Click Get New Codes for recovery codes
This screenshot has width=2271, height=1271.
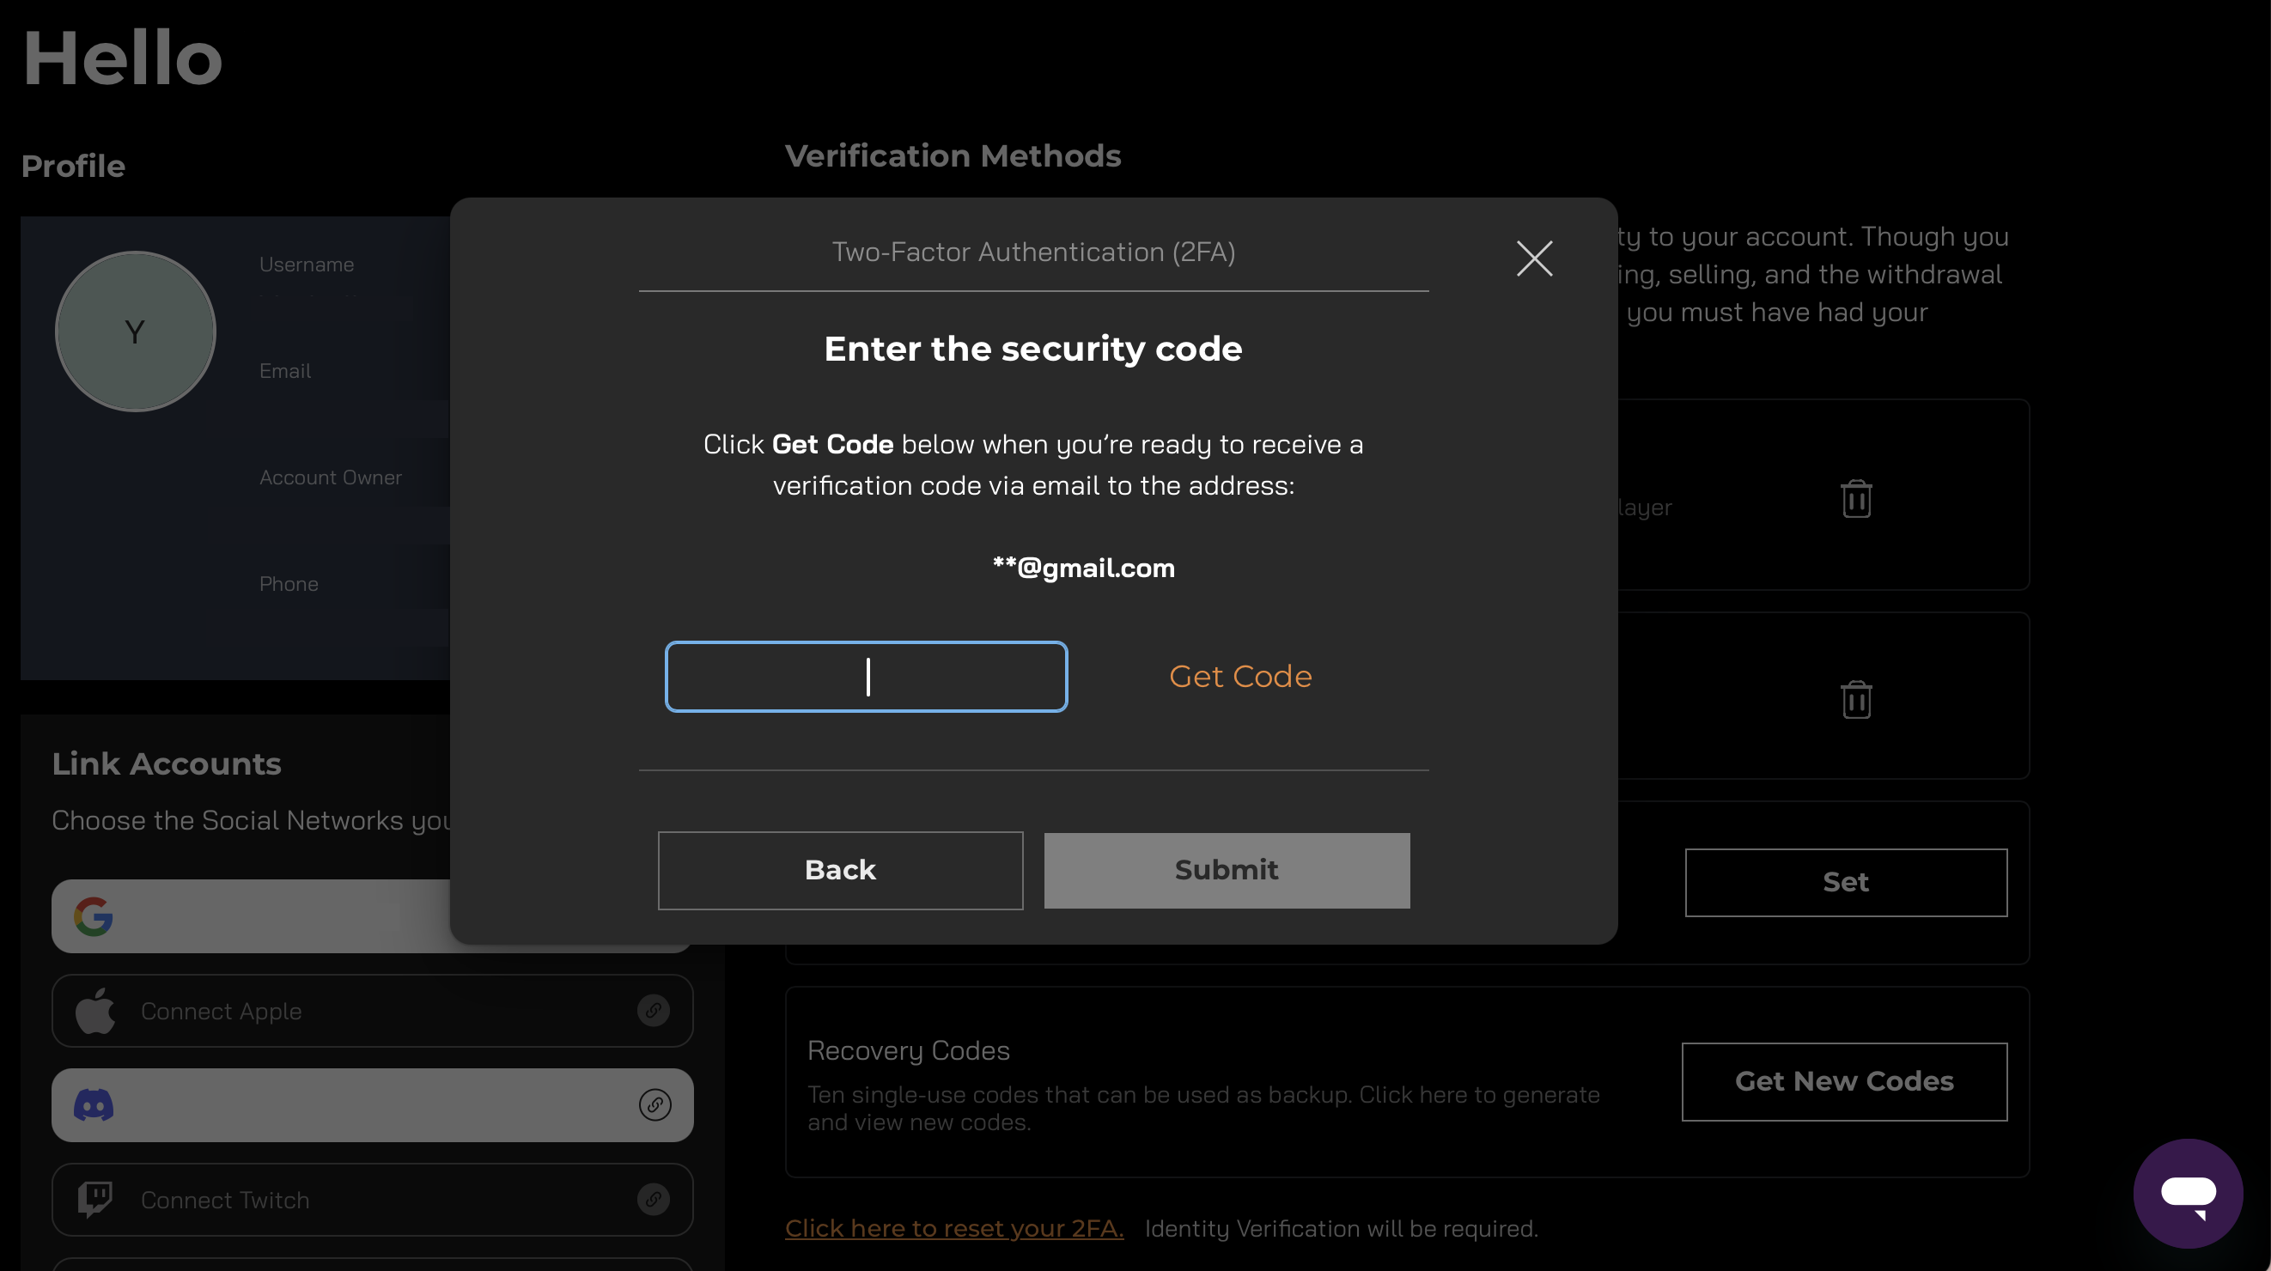point(1843,1081)
